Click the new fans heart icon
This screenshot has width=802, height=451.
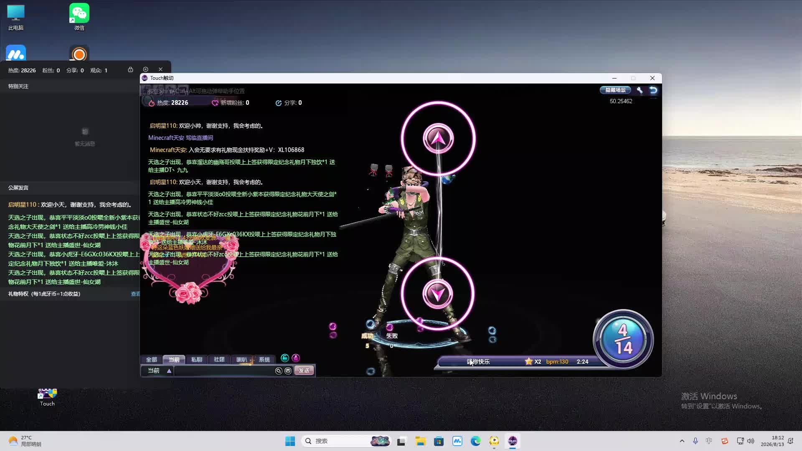pyautogui.click(x=215, y=103)
